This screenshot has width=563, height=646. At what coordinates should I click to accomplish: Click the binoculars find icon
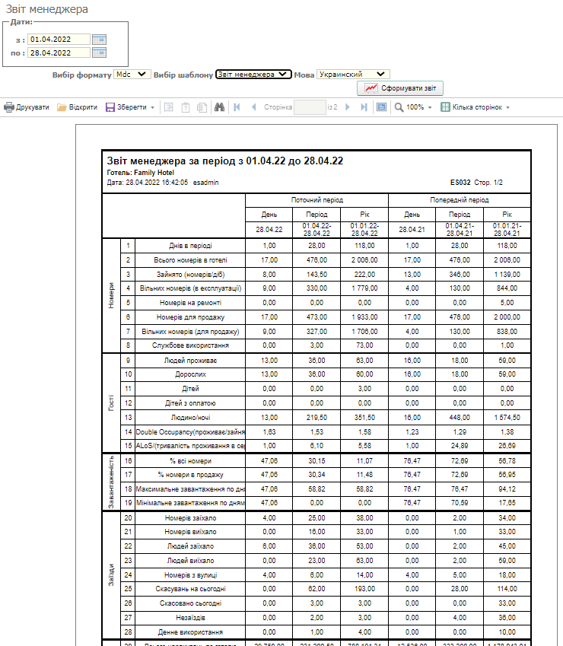pyautogui.click(x=219, y=107)
